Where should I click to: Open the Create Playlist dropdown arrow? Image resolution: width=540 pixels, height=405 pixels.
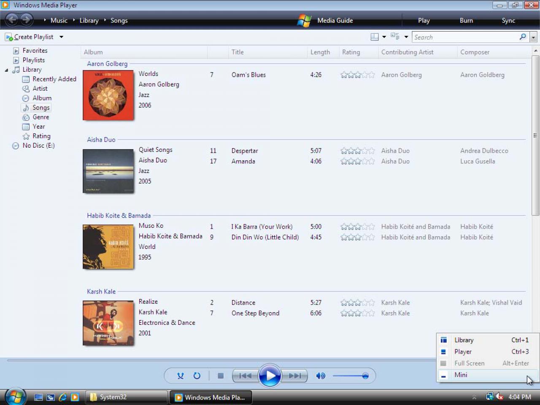coord(61,37)
